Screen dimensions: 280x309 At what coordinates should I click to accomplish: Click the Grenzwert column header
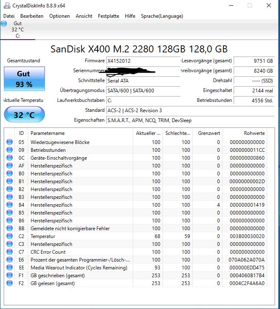pyautogui.click(x=208, y=133)
